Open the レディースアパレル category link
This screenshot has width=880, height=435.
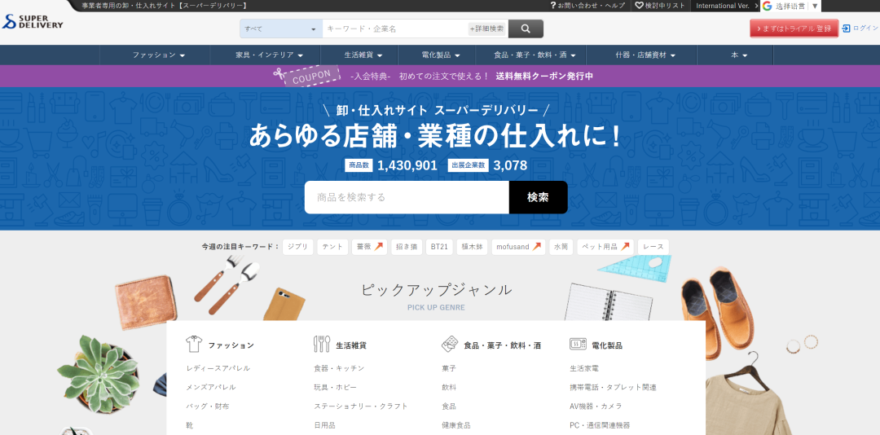tap(218, 368)
